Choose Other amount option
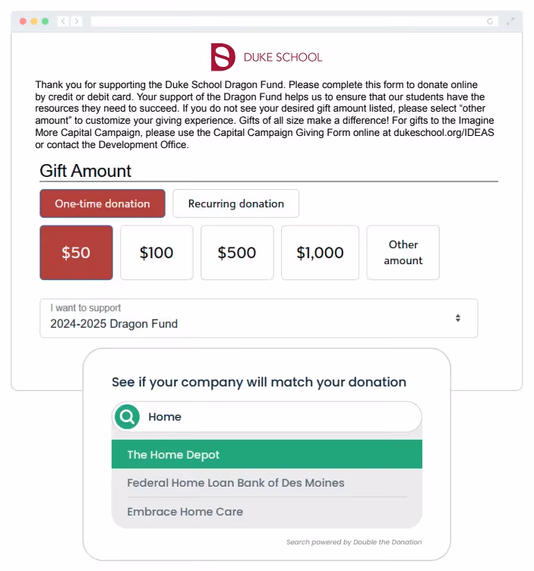 tap(403, 253)
